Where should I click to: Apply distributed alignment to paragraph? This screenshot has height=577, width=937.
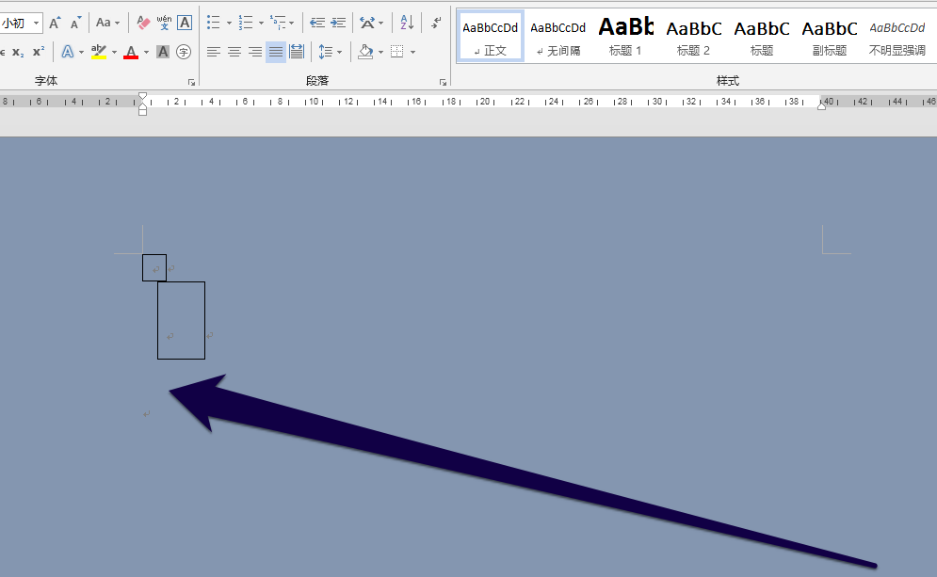click(x=297, y=52)
